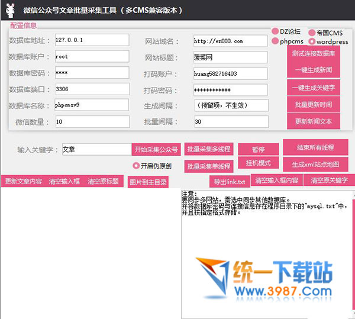Click 测试连接数据库 button
This screenshot has width=355, height=319.
tap(314, 53)
